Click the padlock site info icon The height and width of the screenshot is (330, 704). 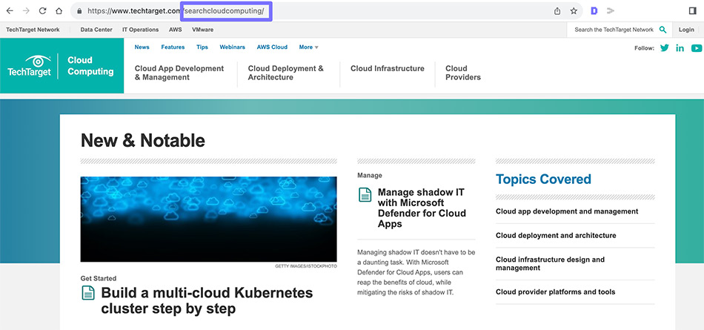[x=79, y=11]
